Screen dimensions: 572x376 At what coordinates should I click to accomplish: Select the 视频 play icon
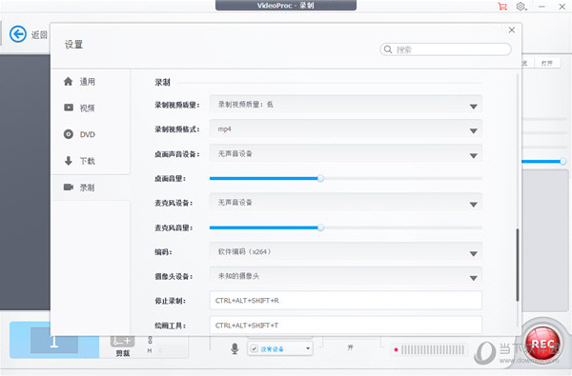pos(69,108)
